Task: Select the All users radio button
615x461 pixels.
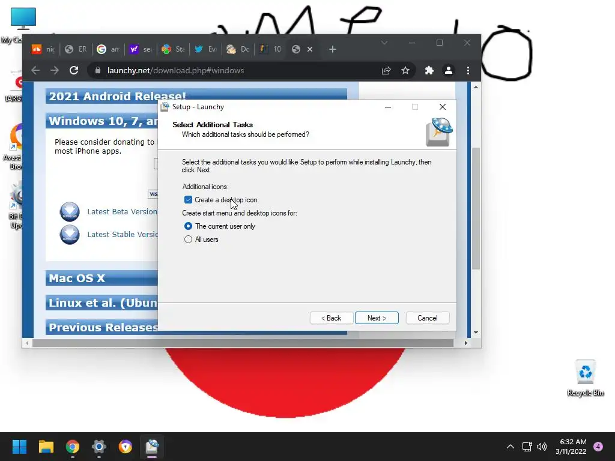Action: pyautogui.click(x=188, y=240)
